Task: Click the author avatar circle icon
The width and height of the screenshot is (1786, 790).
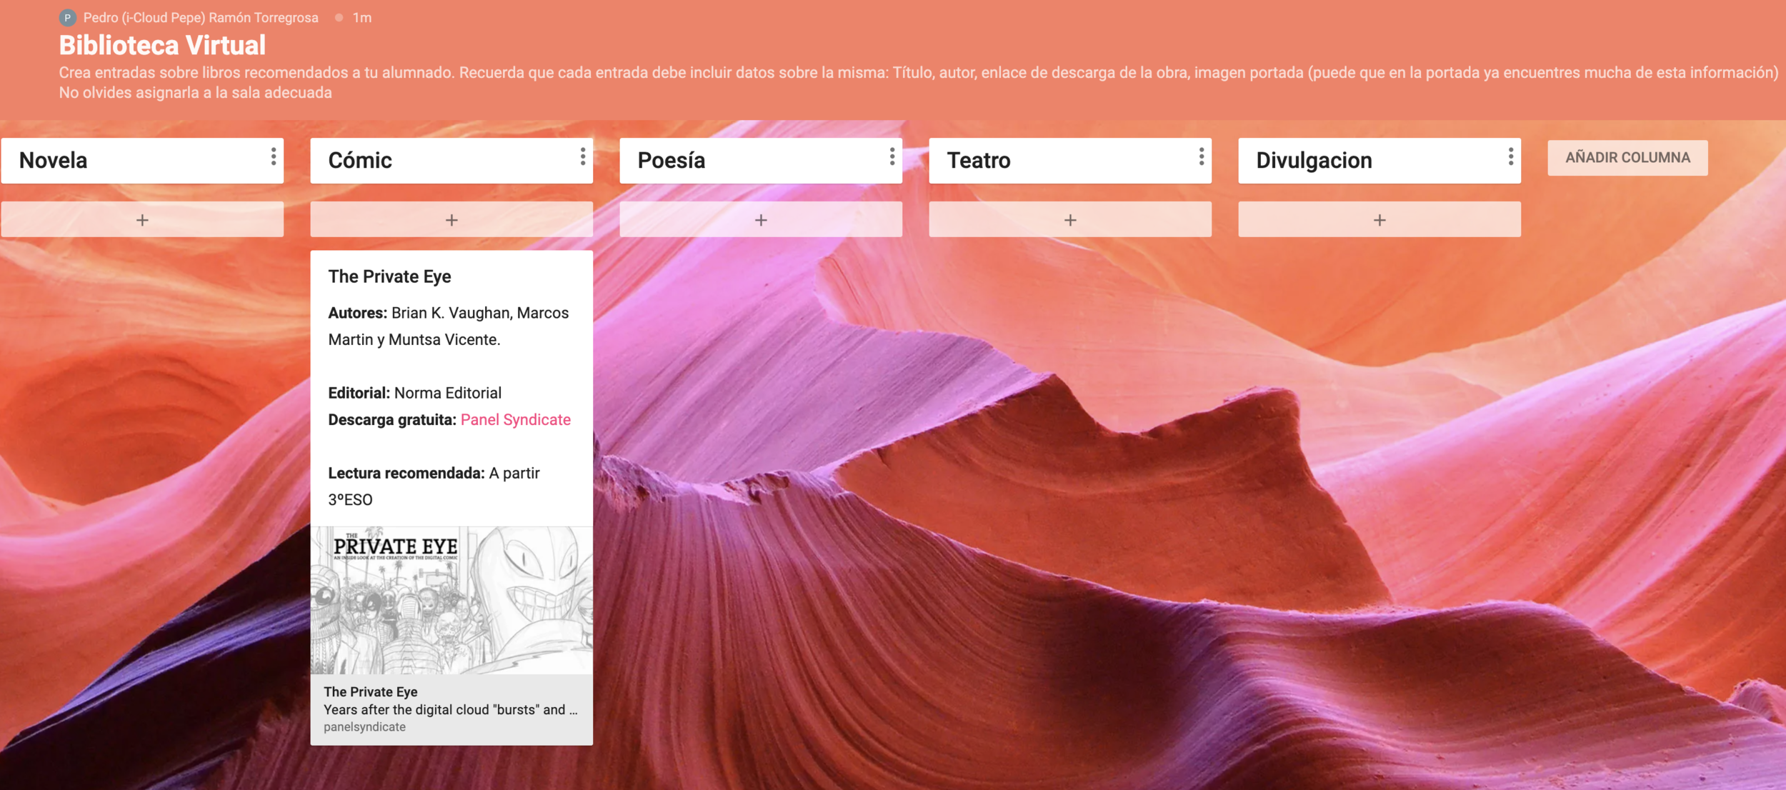Action: click(68, 18)
